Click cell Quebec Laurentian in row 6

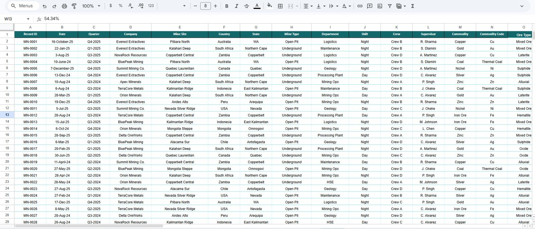tap(180, 68)
